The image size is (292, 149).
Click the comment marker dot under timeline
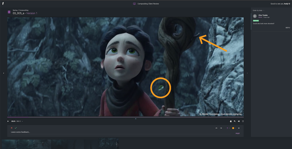click(x=135, y=119)
